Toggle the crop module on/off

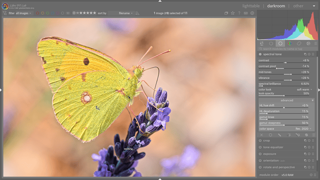click(260, 141)
